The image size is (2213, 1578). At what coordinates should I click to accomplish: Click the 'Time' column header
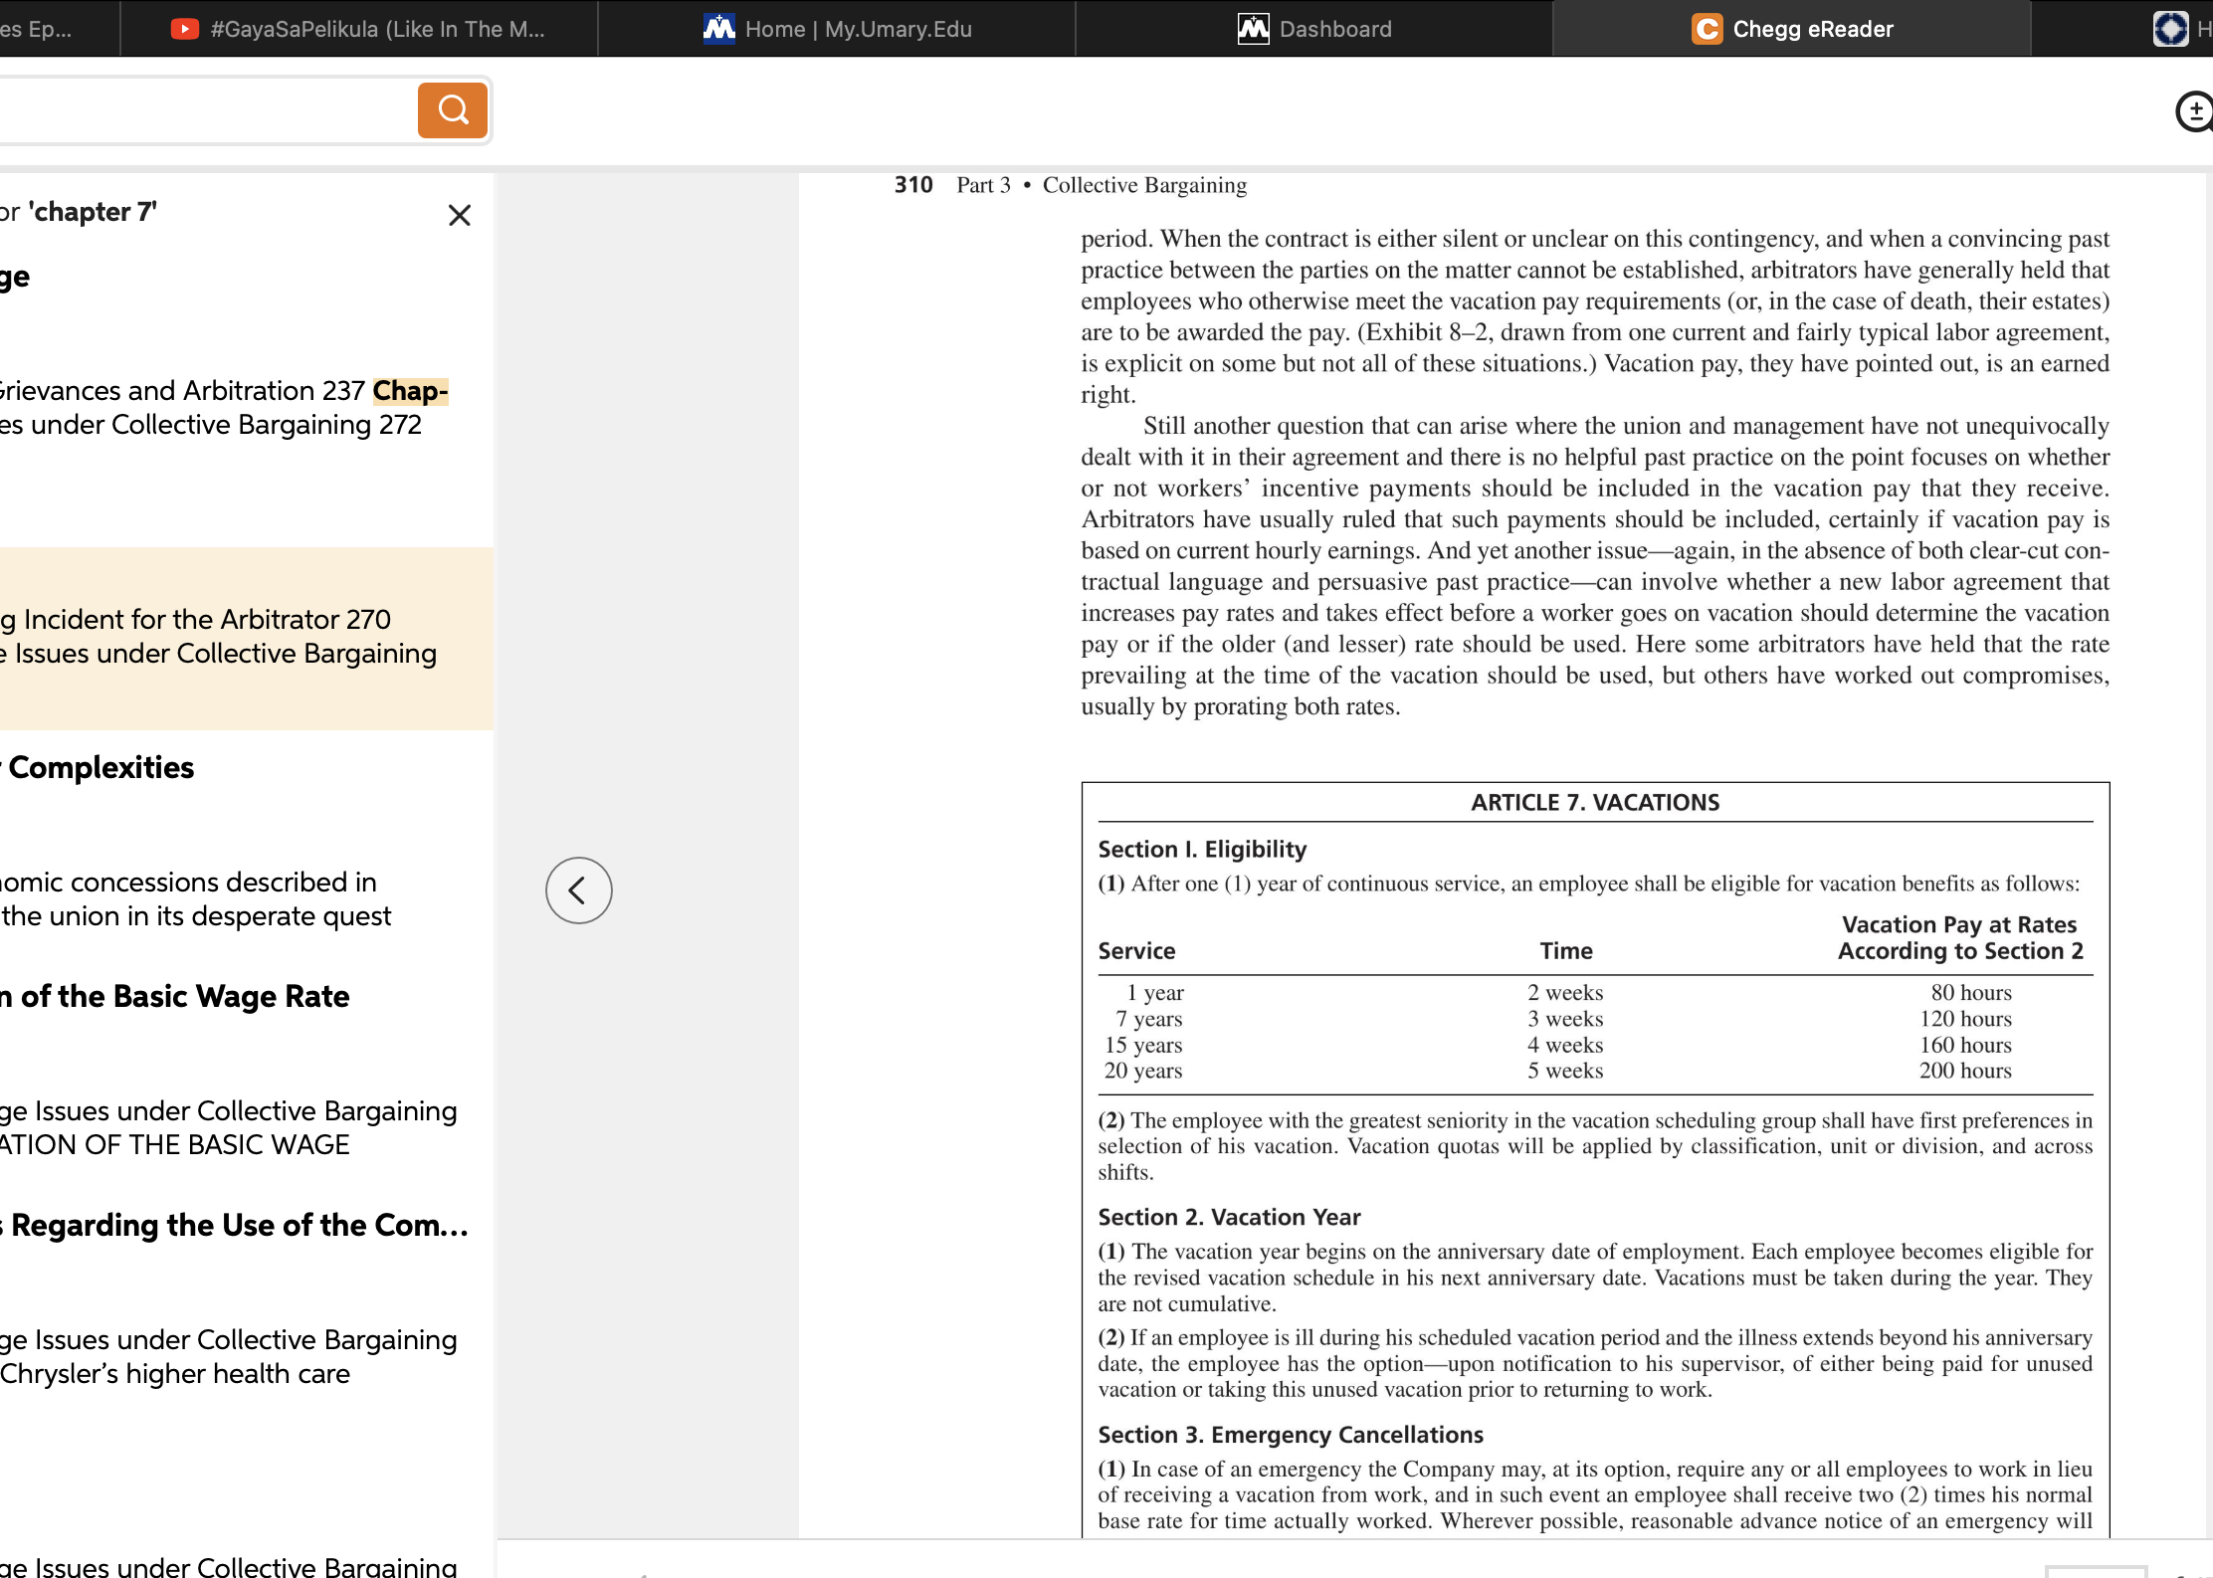point(1566,950)
